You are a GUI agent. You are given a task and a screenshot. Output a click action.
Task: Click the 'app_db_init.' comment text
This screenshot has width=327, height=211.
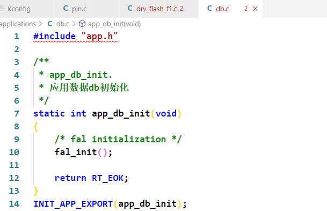point(81,75)
